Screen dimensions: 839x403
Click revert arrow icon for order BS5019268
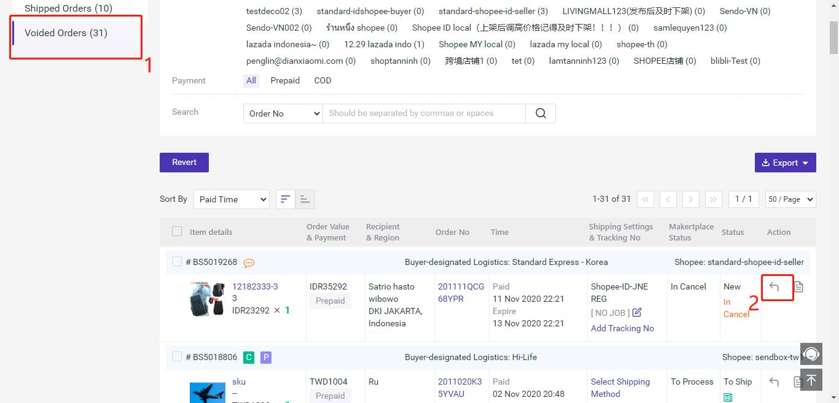(x=774, y=287)
